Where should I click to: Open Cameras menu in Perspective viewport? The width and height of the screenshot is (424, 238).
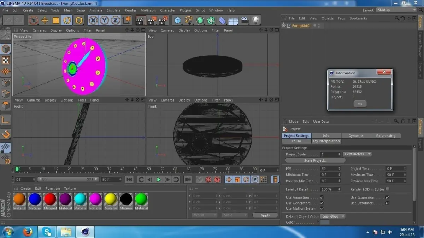39,30
